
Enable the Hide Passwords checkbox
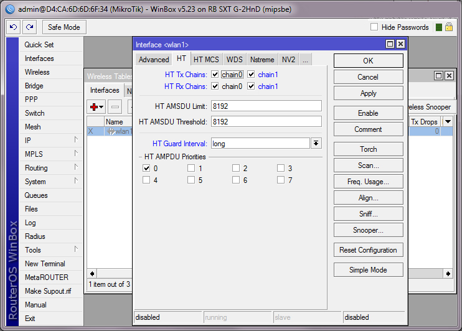tap(374, 27)
